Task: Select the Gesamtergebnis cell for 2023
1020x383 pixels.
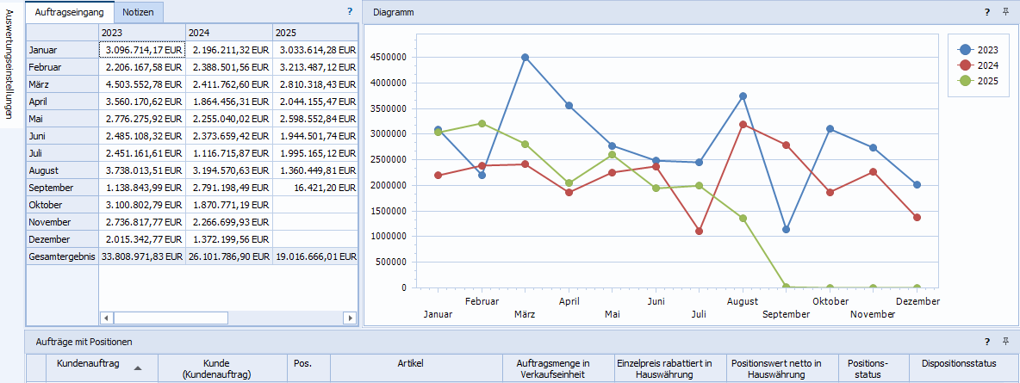Action: tap(142, 256)
